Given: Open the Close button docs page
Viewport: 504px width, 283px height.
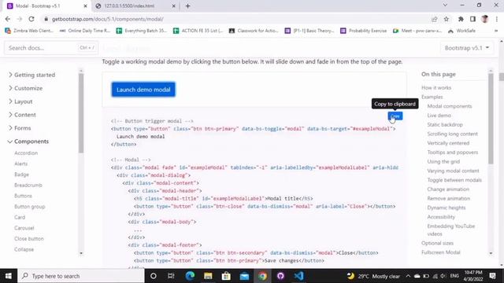Looking at the screenshot, I should 29,239.
